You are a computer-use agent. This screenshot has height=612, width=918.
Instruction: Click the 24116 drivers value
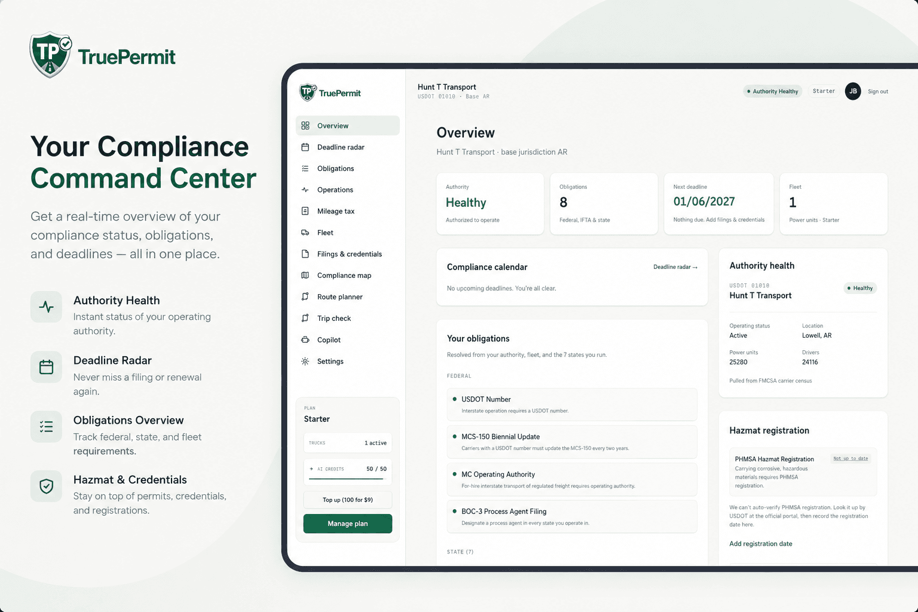tap(810, 362)
